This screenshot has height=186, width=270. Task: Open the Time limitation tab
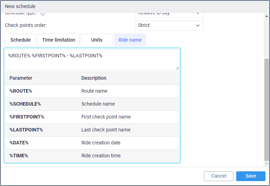[x=59, y=40]
